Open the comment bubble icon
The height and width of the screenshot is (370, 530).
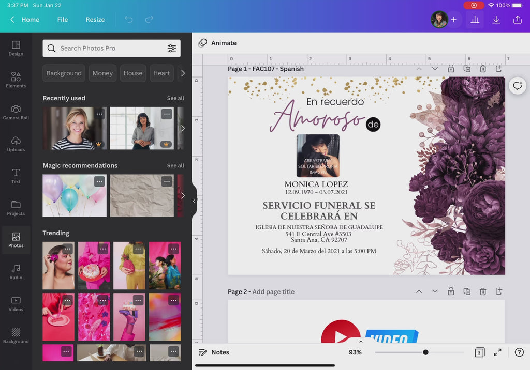point(518,86)
